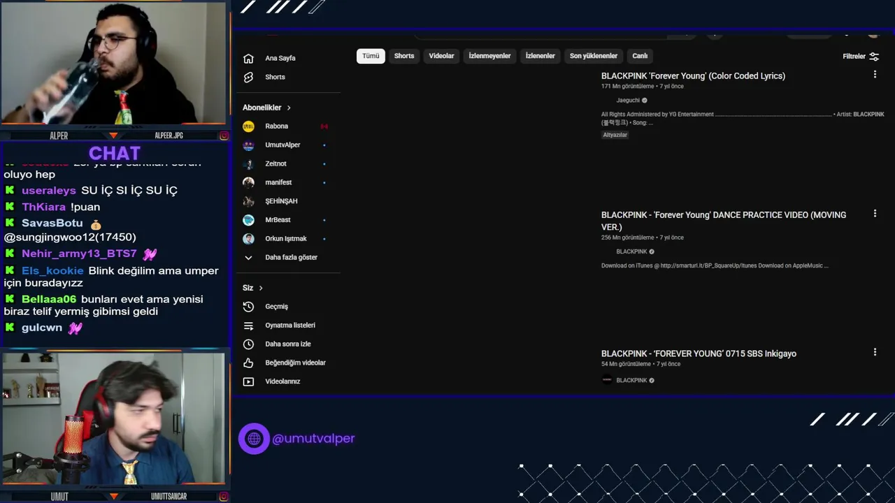895x503 pixels.
Task: Click username ThKiara in chat
Action: pos(43,207)
